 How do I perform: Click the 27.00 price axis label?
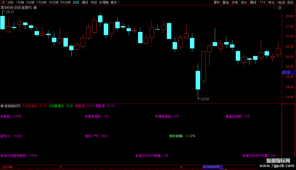[289, 36]
